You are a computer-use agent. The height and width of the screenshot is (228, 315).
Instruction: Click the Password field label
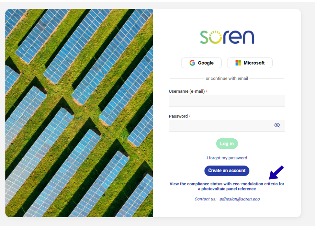coord(178,116)
